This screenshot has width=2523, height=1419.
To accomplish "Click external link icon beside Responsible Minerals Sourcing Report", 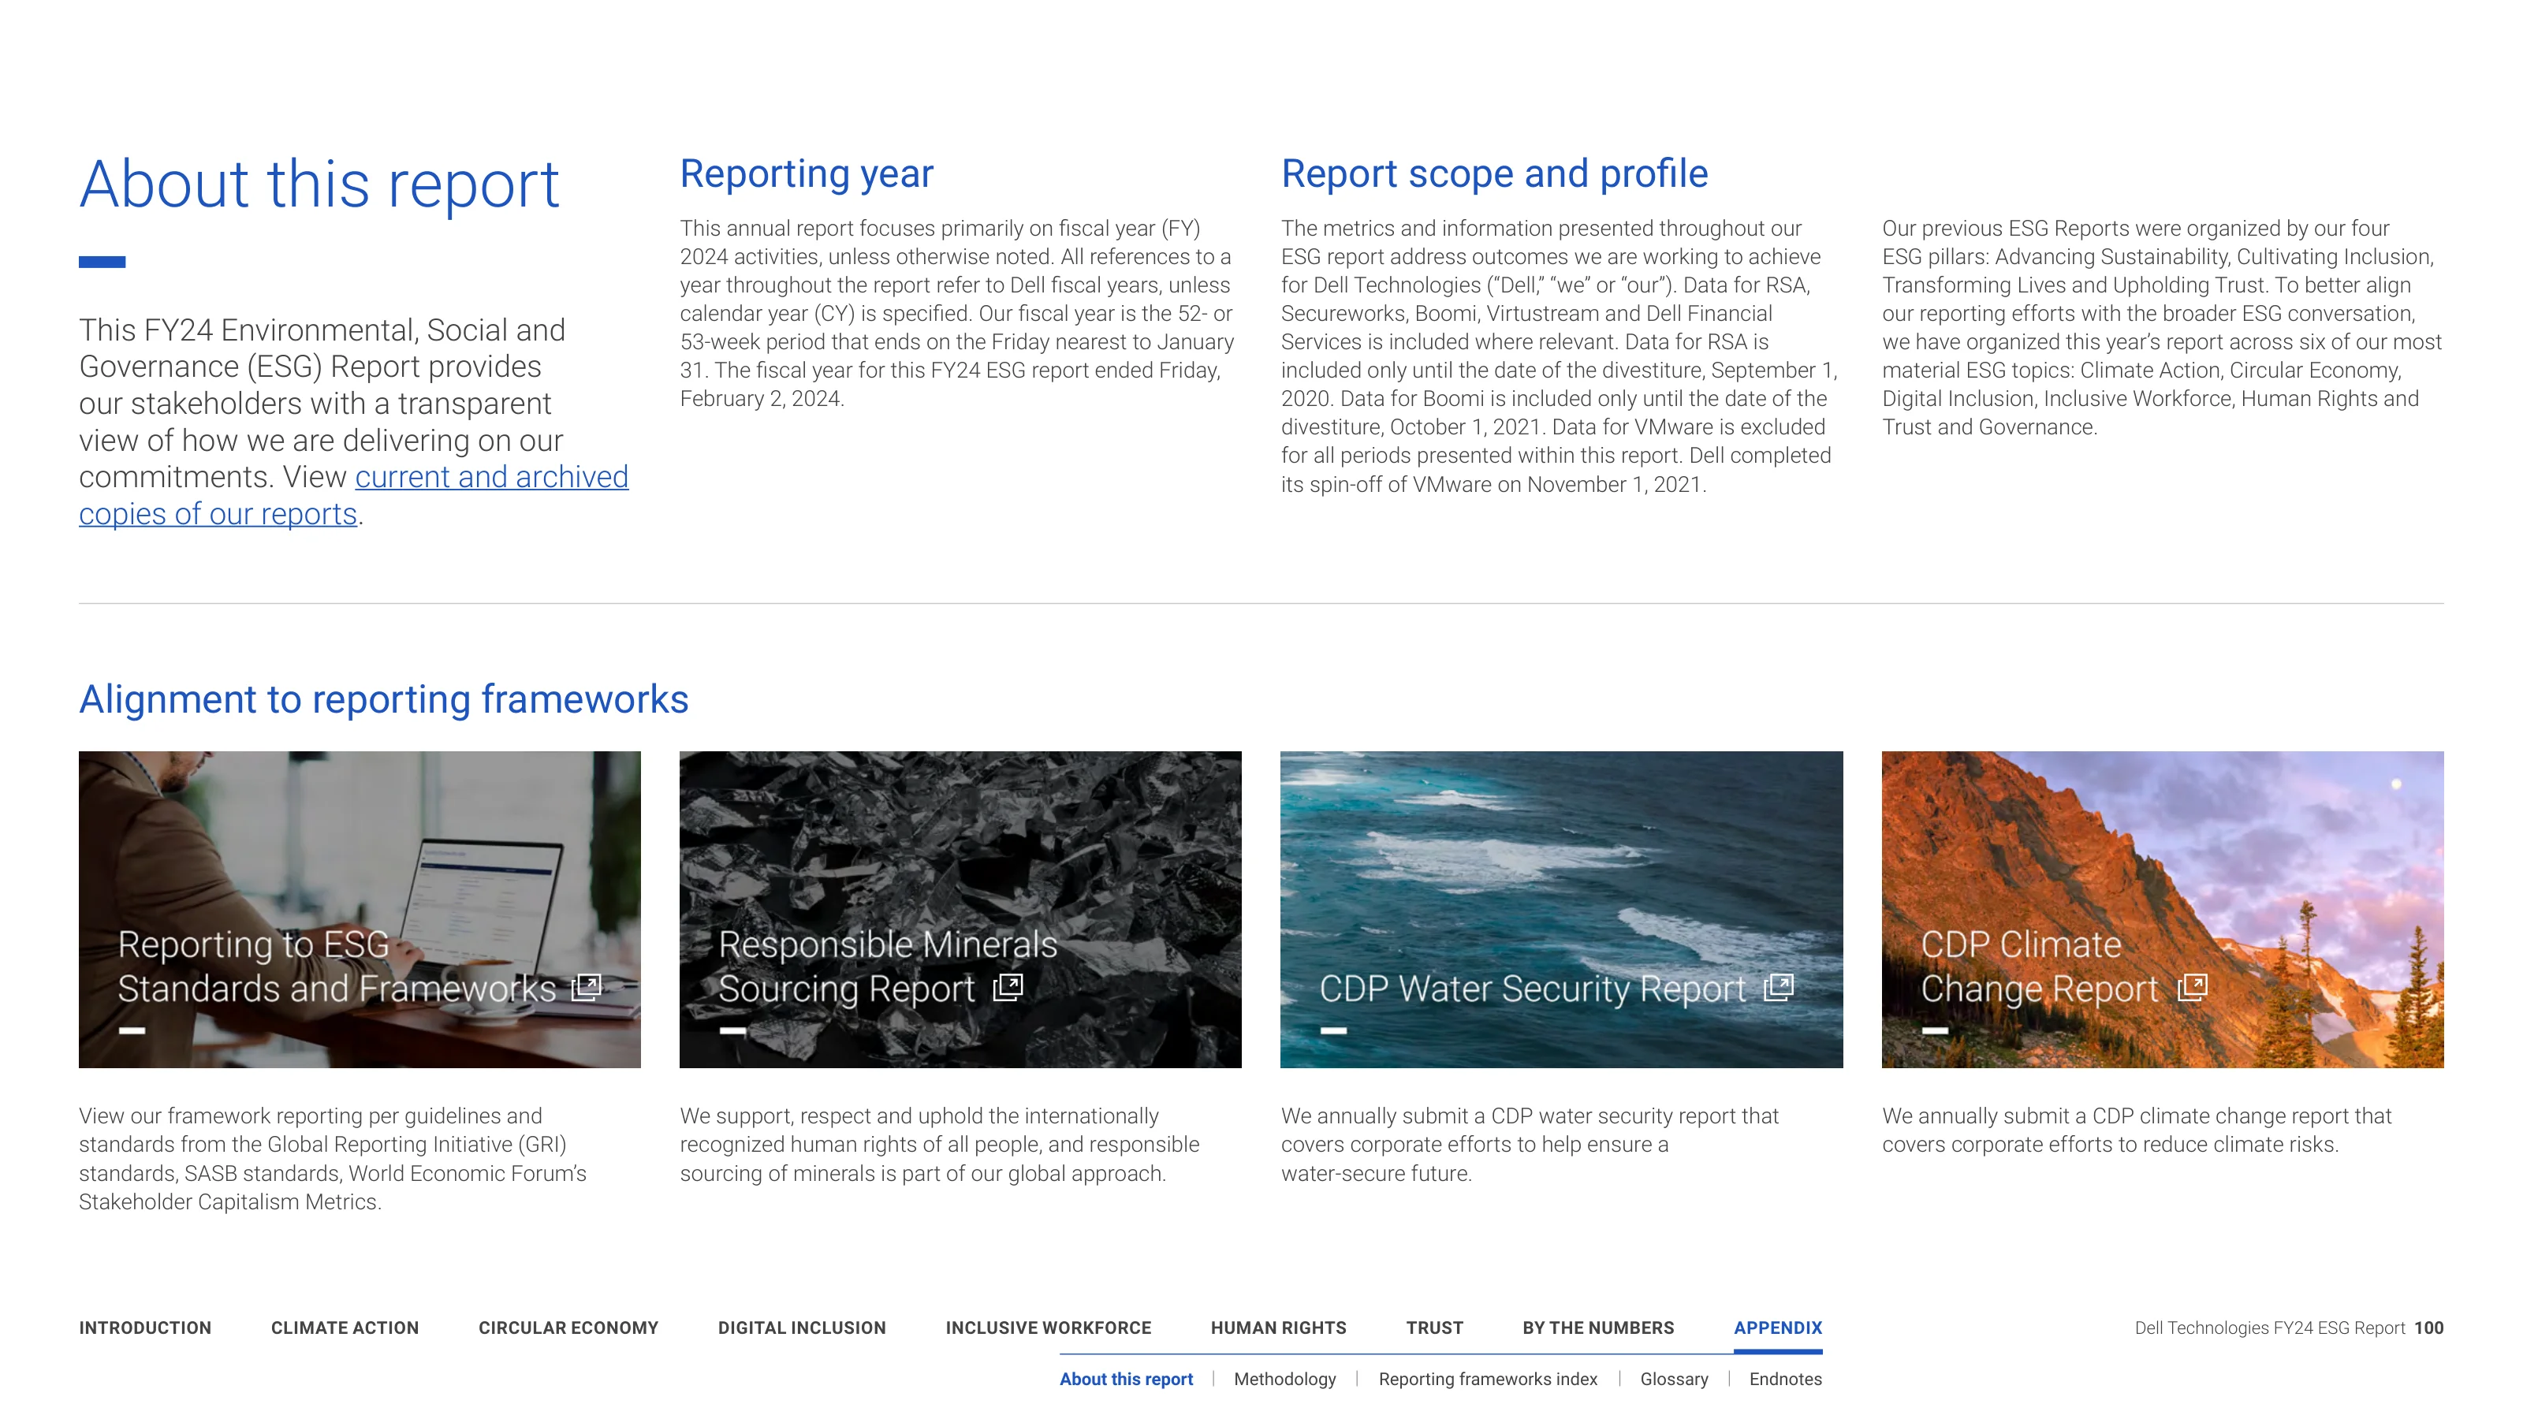I will point(1008,987).
